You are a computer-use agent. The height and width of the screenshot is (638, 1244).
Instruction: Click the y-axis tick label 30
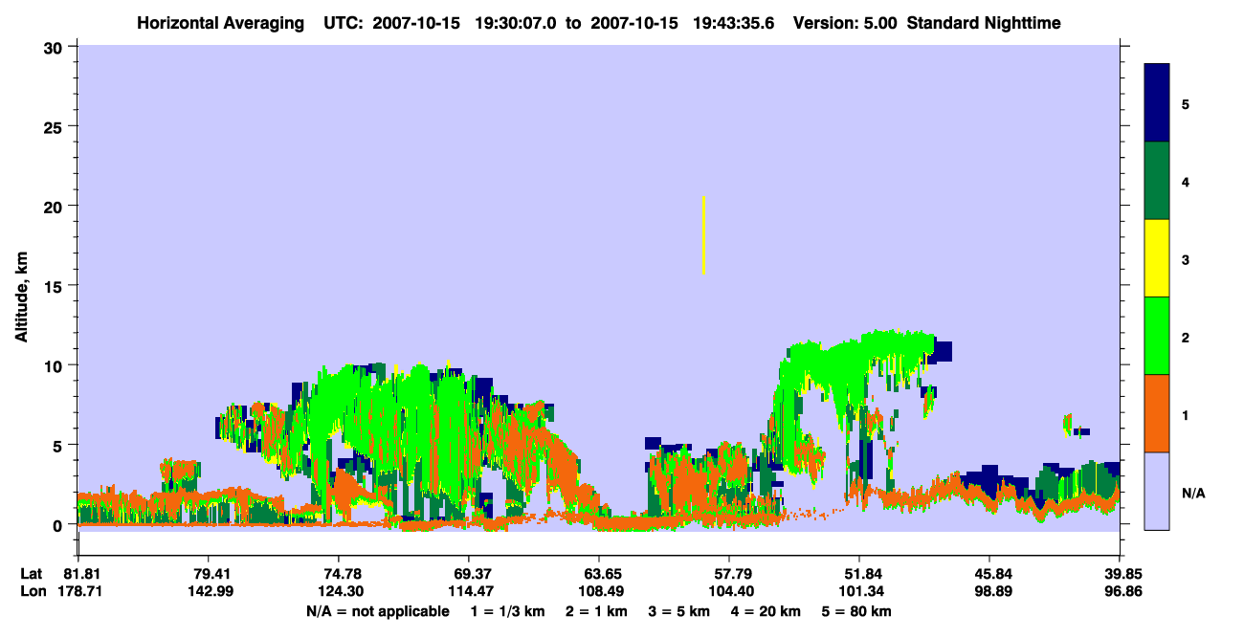56,47
